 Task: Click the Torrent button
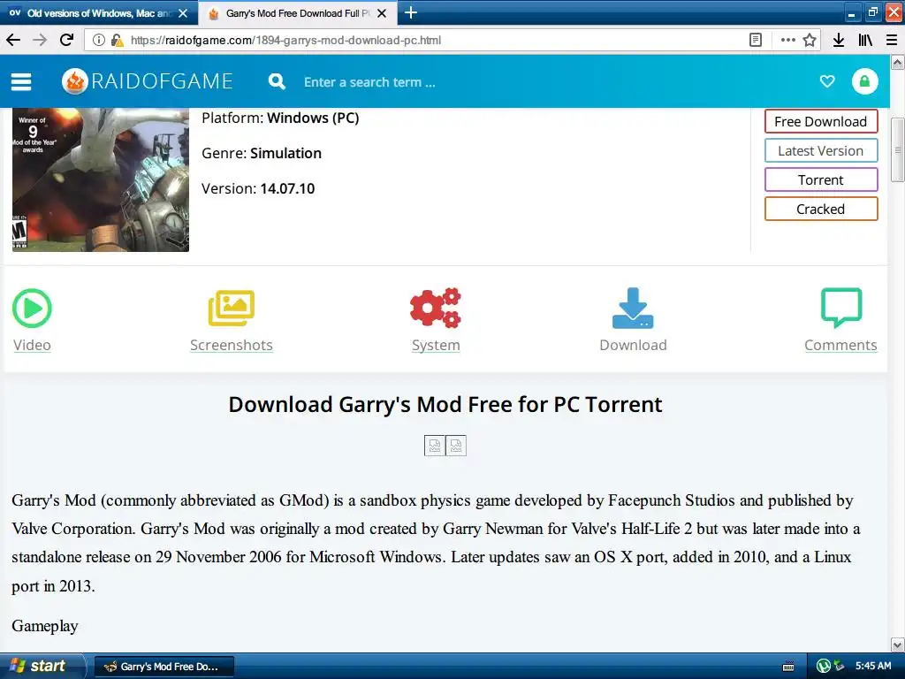click(x=821, y=179)
